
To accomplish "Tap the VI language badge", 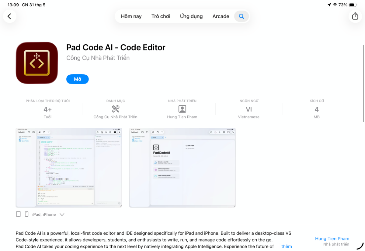I will [x=249, y=109].
